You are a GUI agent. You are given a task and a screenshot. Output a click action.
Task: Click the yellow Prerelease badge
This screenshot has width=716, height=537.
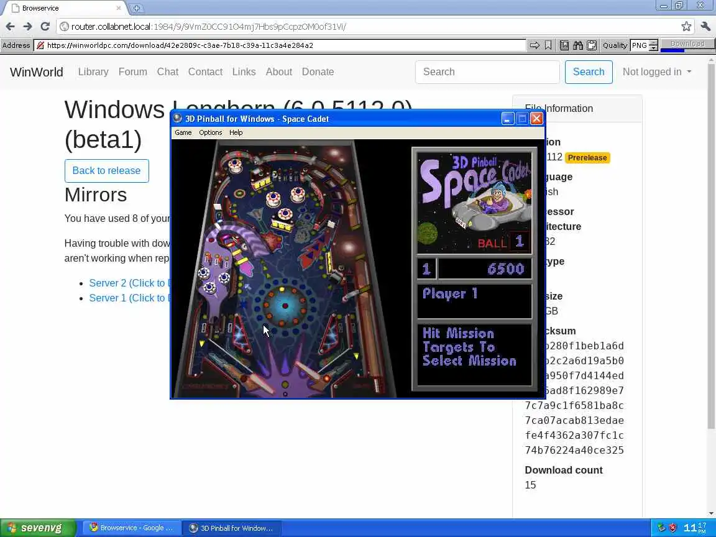click(587, 157)
